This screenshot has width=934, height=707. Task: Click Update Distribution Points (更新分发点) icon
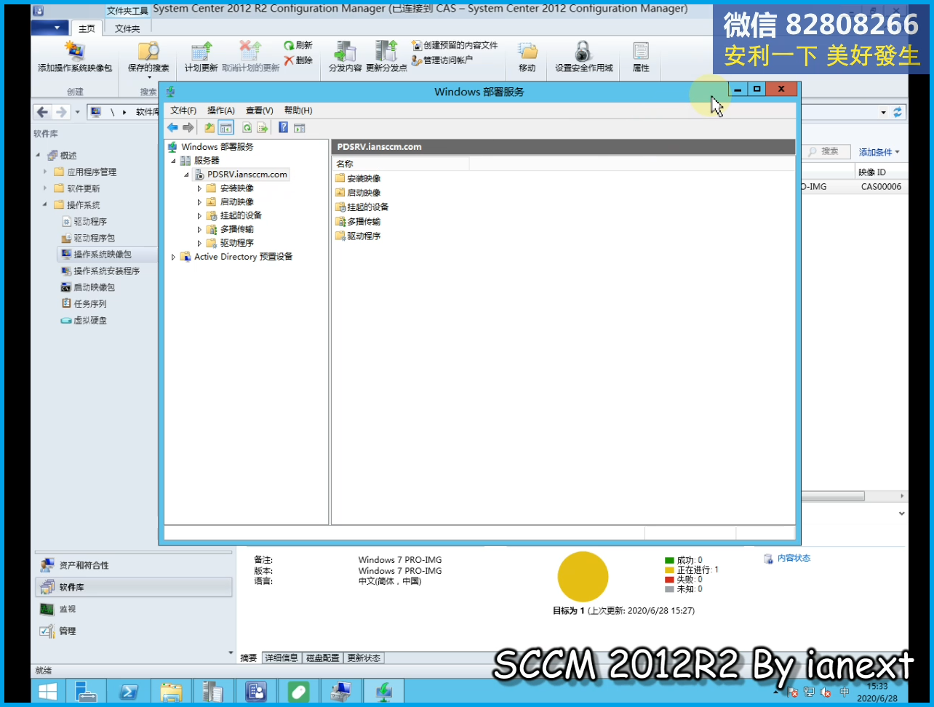click(386, 57)
